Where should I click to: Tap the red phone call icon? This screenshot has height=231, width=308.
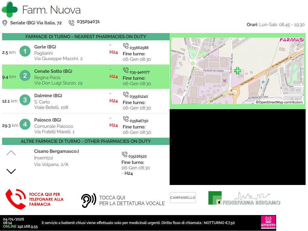16,199
